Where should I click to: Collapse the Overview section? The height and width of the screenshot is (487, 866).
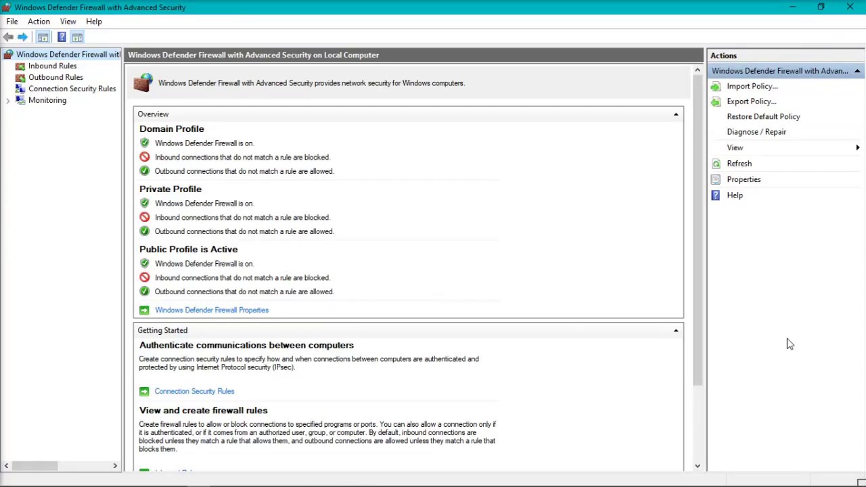[676, 114]
